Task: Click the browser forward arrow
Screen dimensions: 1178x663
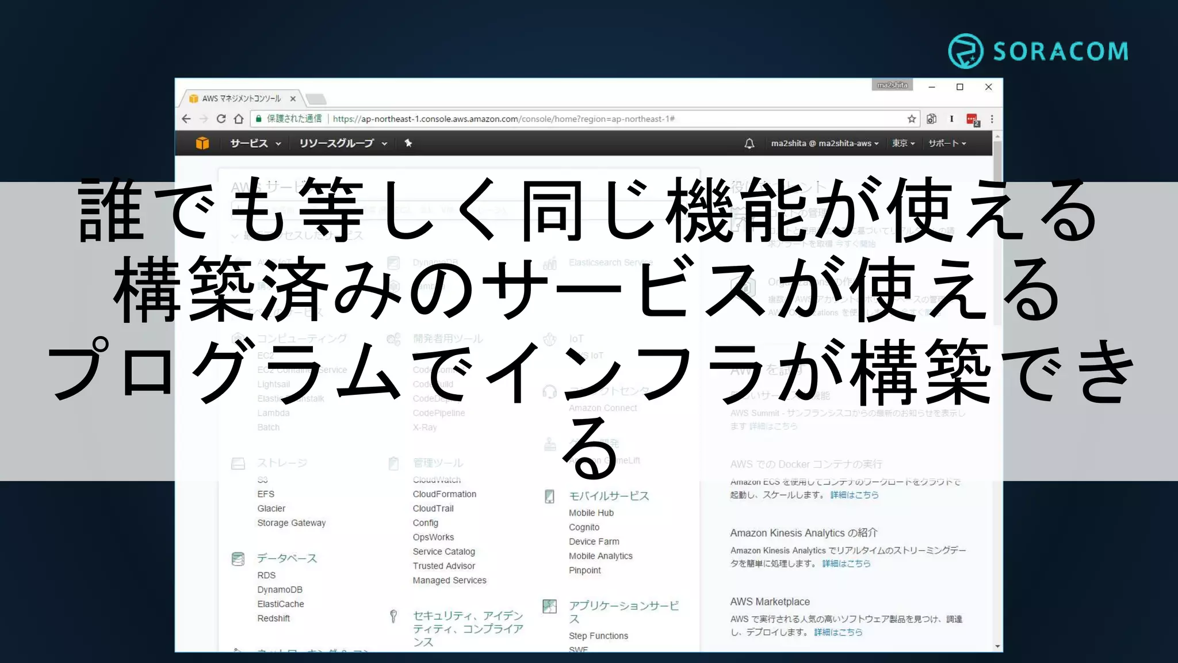Action: pos(204,119)
